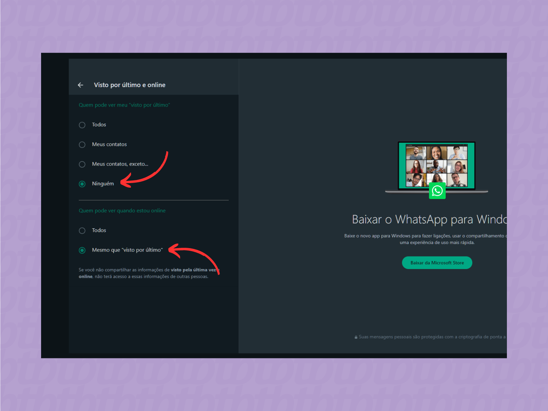Click the encryption notice text at bottom

click(x=432, y=336)
